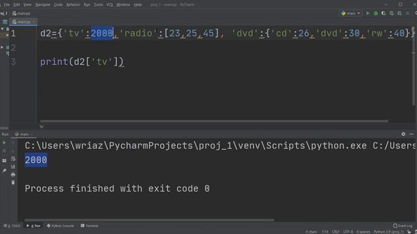Click the Project tool window icon beside the main.py tab
The height and width of the screenshot is (234, 417).
pyautogui.click(x=5, y=22)
